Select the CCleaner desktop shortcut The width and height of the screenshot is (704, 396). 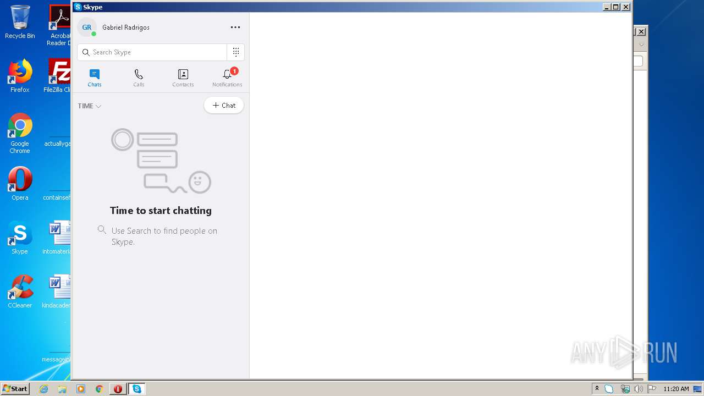point(20,291)
